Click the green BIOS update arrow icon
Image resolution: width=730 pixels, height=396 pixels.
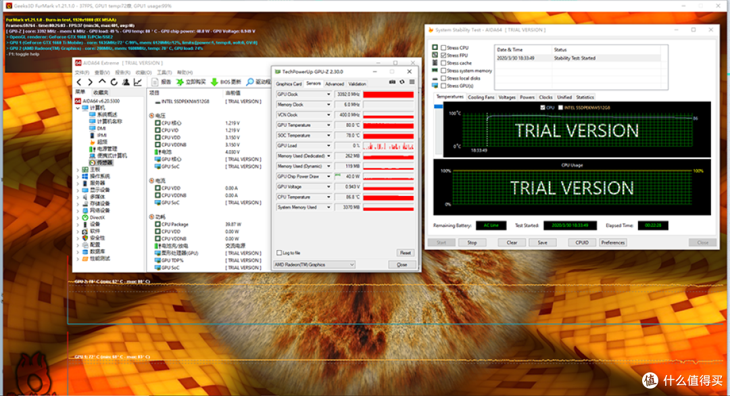click(214, 82)
